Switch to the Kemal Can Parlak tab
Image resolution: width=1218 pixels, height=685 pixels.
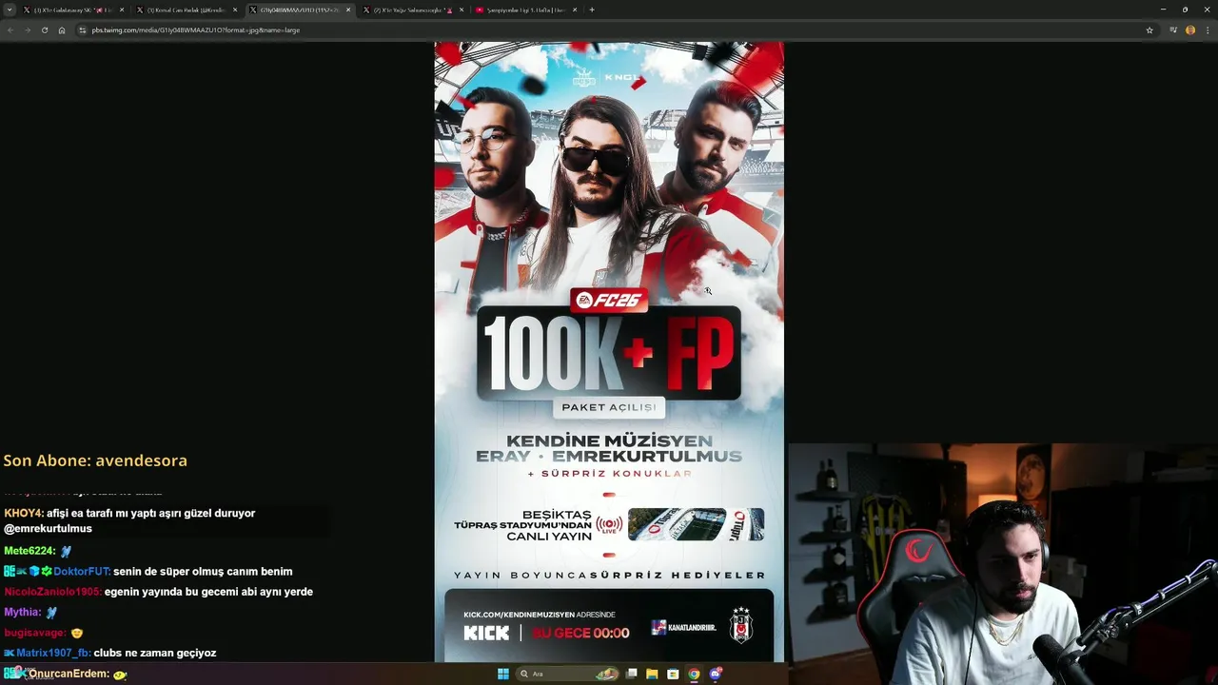point(186,10)
